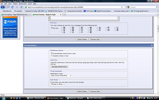Image resolution: width=159 pixels, height=100 pixels.
Task: Click Submit Reply below the Rate Thread box
Action: [82, 91]
